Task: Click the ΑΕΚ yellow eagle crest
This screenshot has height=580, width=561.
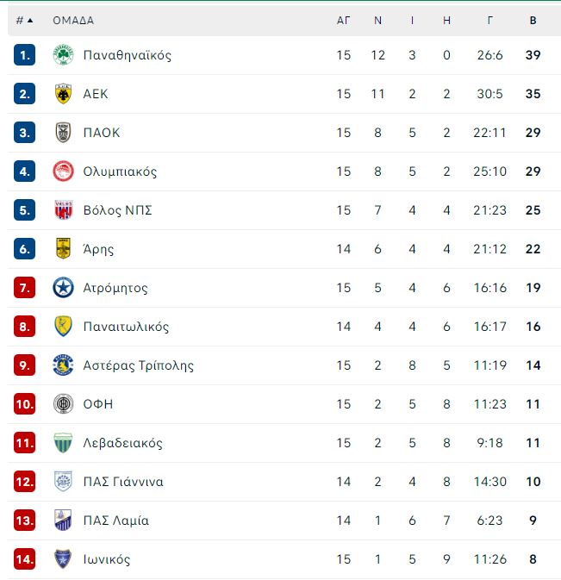Action: pyautogui.click(x=63, y=94)
